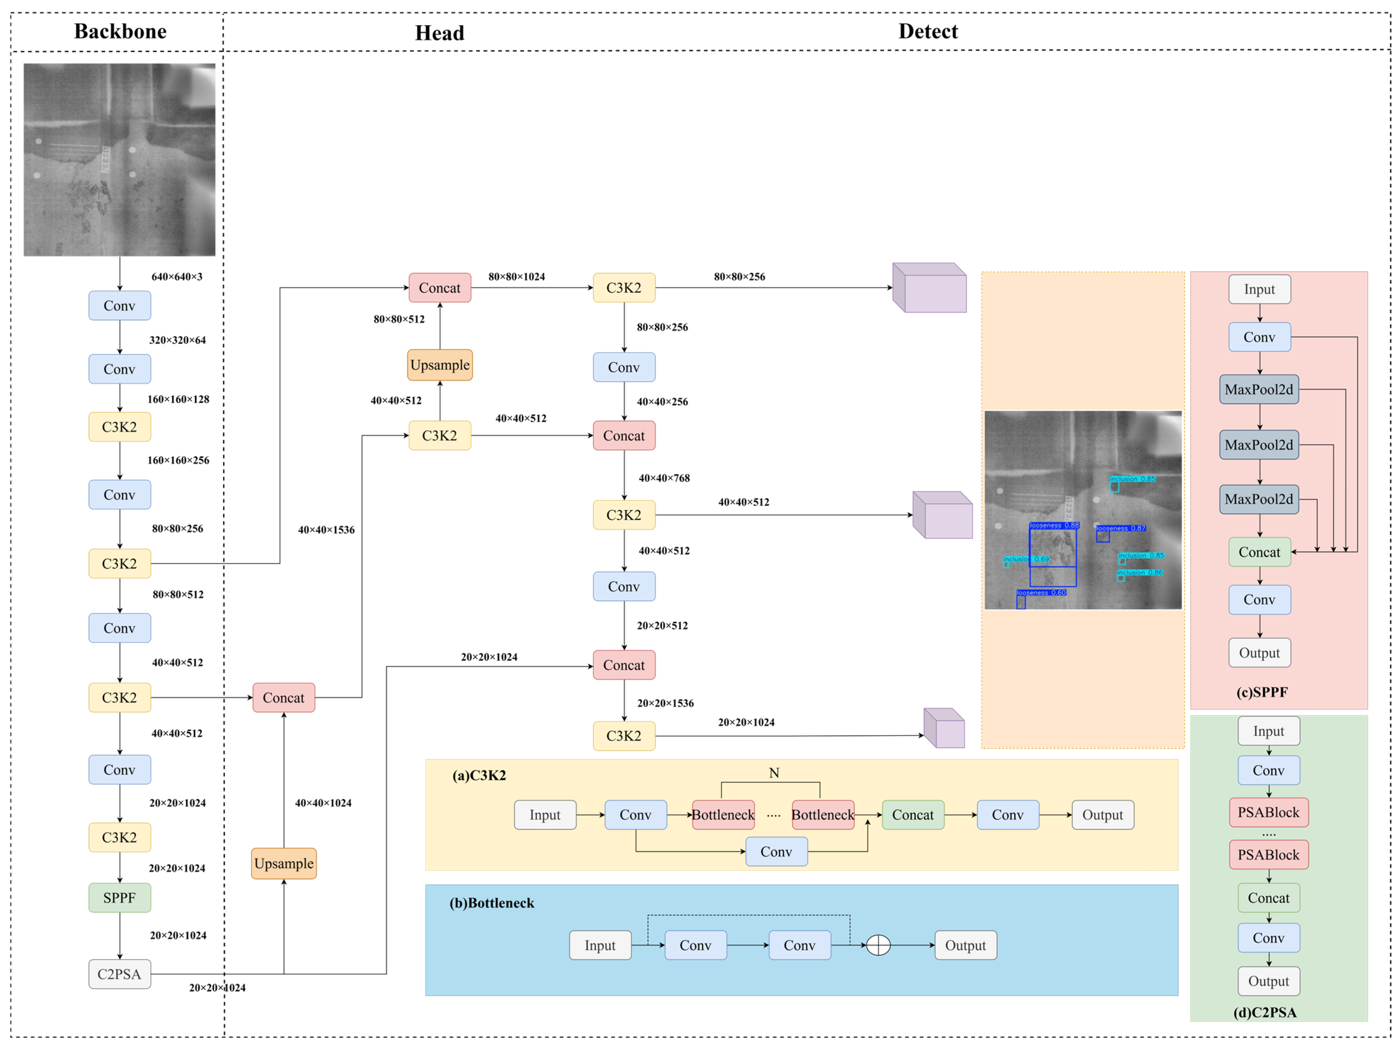The image size is (1400, 1051).
Task: Click the middle purple 40×40×512 output cube
Action: click(942, 515)
